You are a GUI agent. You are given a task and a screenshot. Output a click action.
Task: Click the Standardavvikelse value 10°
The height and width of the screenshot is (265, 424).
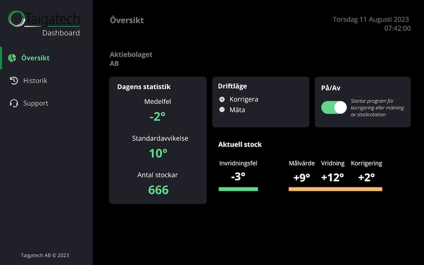[x=158, y=153]
